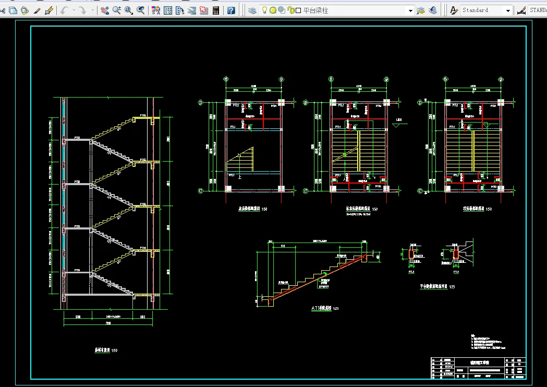Toggle the layer on/off light bulb
Image resolution: width=547 pixels, height=387 pixels.
pyautogui.click(x=265, y=10)
